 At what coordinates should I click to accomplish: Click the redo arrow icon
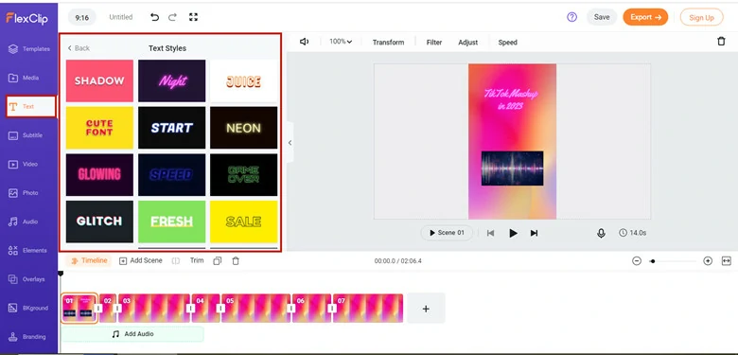(x=173, y=17)
